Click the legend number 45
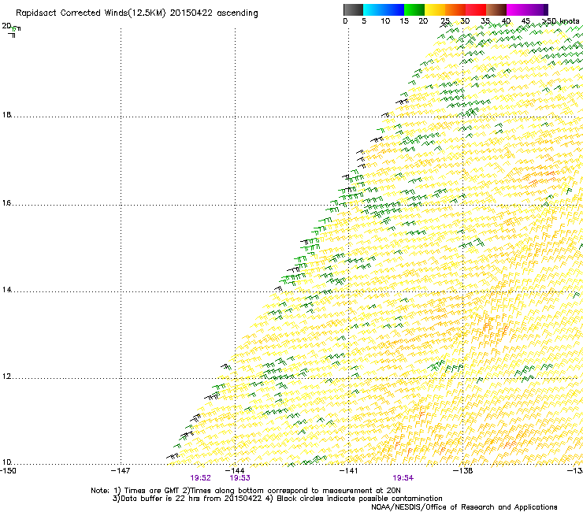The height and width of the screenshot is (512, 583). 525,21
